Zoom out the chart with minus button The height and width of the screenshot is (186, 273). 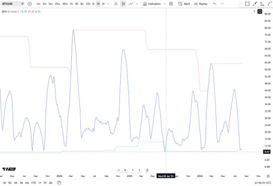pos(119,170)
